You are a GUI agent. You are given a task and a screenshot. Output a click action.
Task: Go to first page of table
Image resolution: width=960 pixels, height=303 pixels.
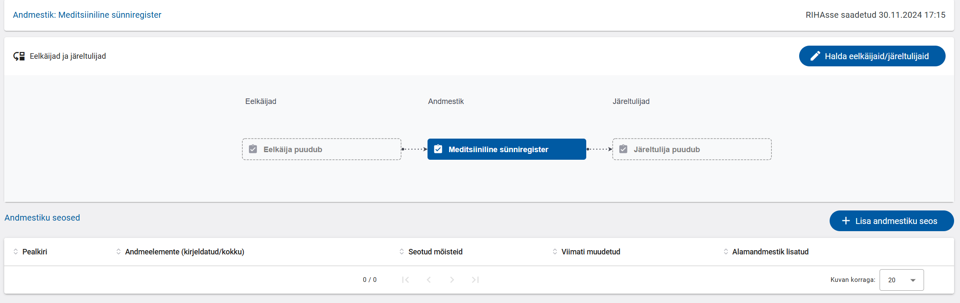[x=406, y=280]
